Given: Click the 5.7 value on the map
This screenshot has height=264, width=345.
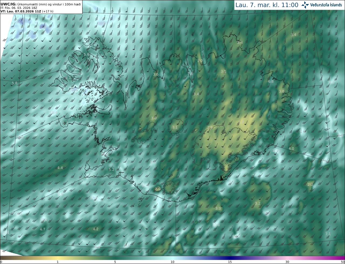Looking at the screenshot, I should click(x=65, y=123).
